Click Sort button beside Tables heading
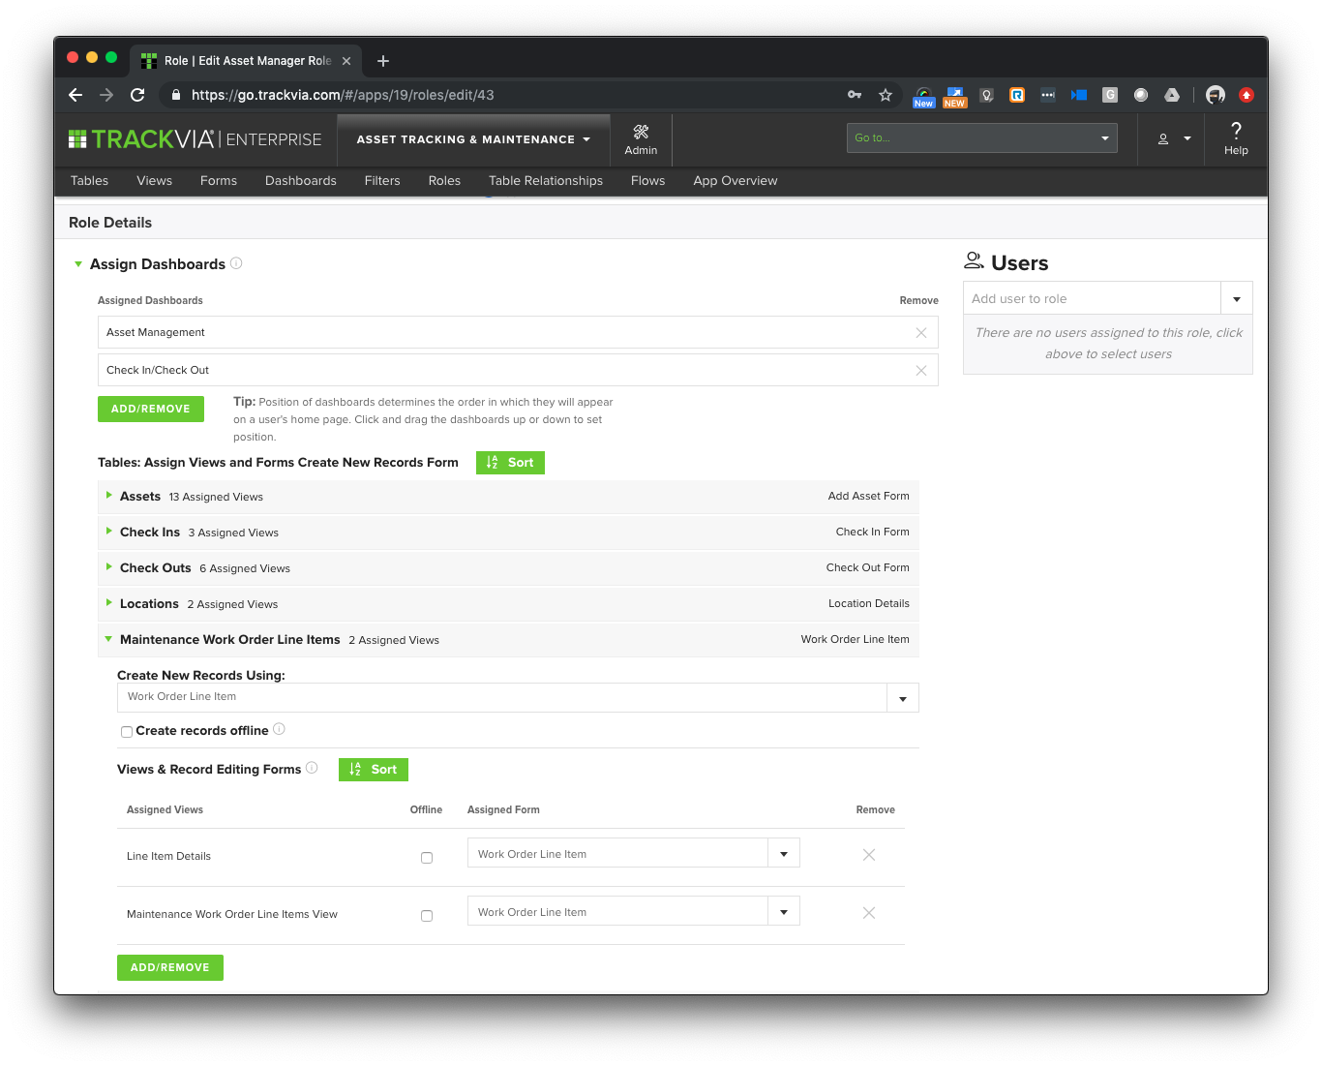This screenshot has width=1322, height=1066. tap(510, 463)
